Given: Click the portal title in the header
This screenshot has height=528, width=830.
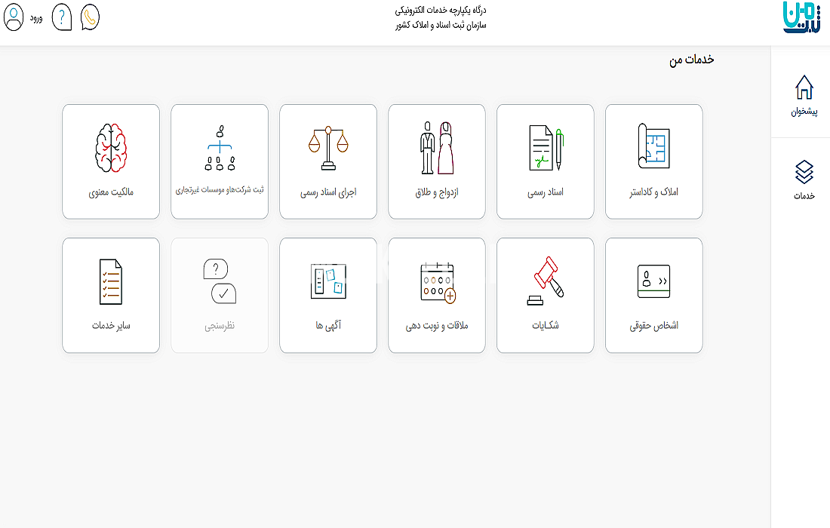Looking at the screenshot, I should pyautogui.click(x=441, y=17).
